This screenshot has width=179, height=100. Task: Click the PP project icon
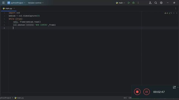(x=9, y=3)
